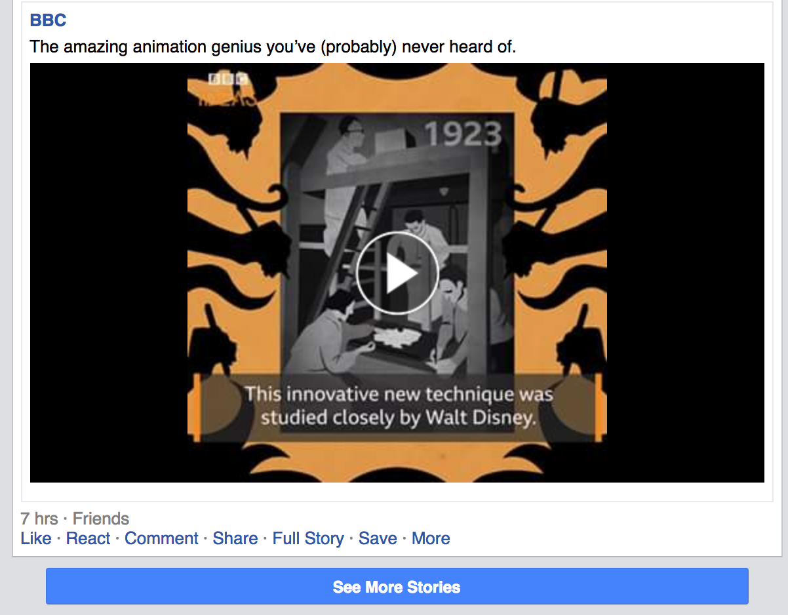Select Comment under the BBC post
Viewport: 788px width, 615px height.
[161, 538]
